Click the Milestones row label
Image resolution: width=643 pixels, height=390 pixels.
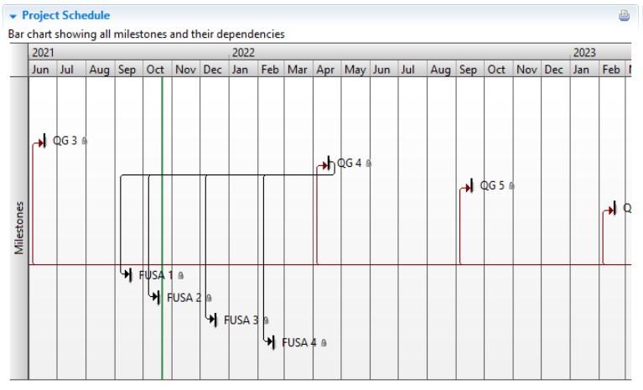19,228
